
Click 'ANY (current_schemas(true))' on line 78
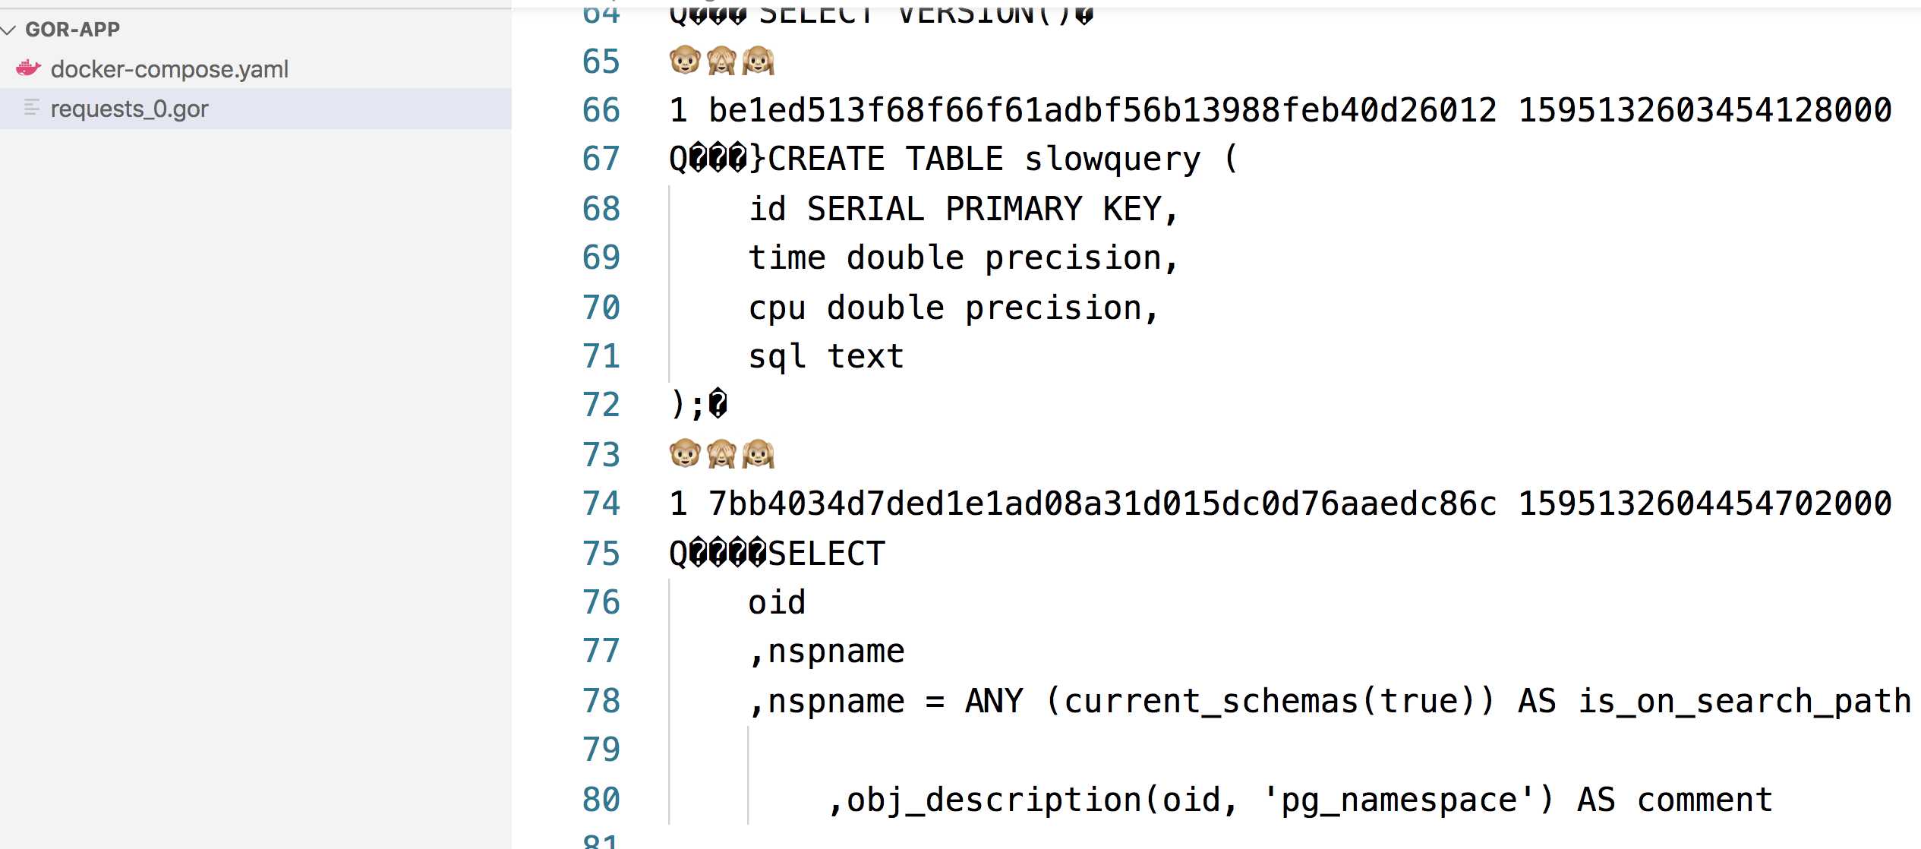coord(1230,701)
